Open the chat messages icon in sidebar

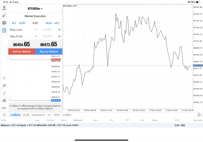[x=4, y=23]
